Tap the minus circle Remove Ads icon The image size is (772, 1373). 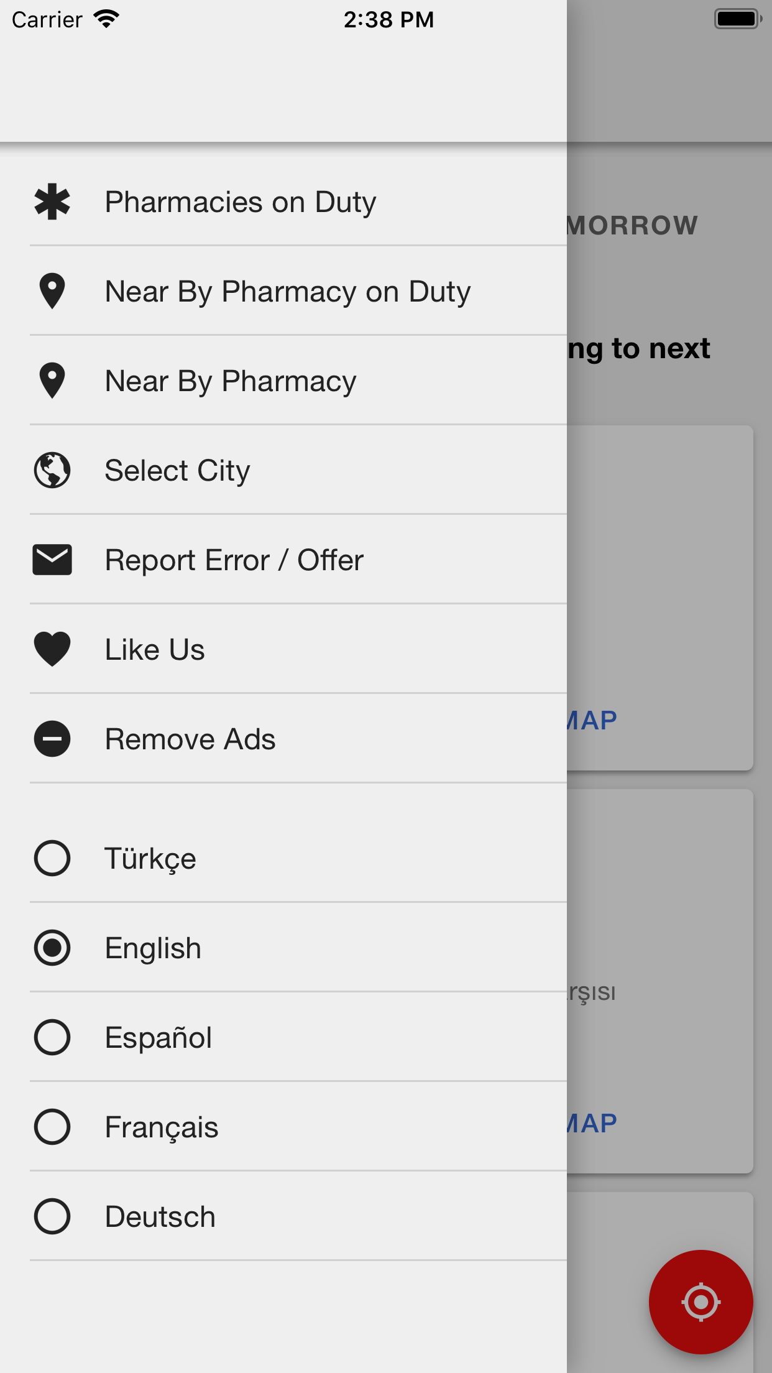tap(52, 739)
